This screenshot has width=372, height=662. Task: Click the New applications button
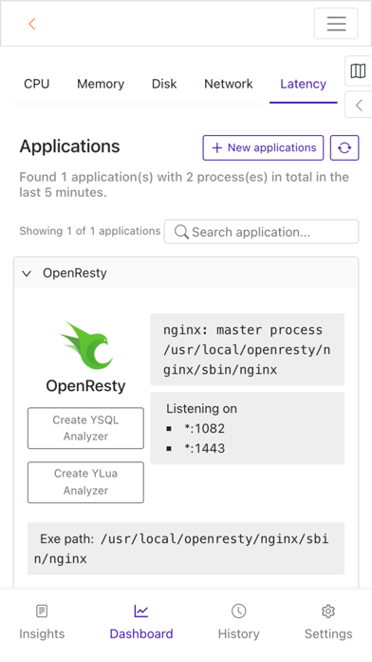[x=263, y=147]
